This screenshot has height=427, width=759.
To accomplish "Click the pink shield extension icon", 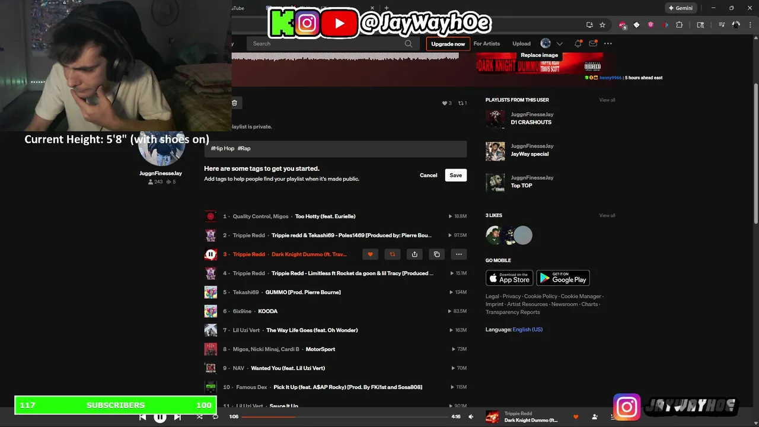I will 650,25.
